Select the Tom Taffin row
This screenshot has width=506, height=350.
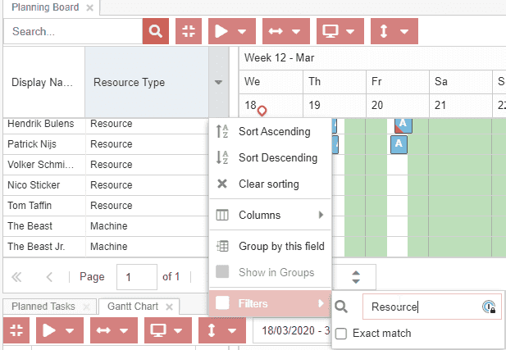tap(106, 206)
